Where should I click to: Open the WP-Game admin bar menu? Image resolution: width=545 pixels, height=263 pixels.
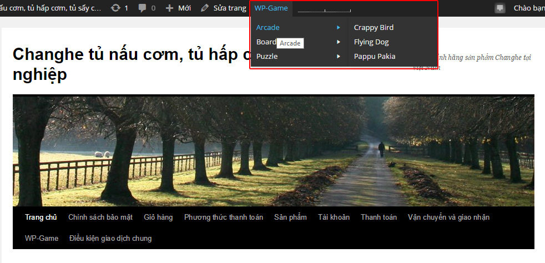point(271,8)
